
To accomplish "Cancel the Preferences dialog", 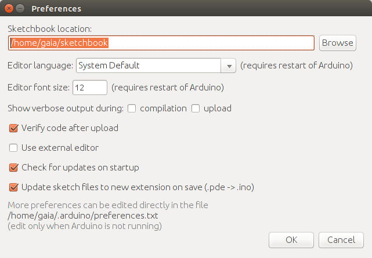I will (341, 240).
